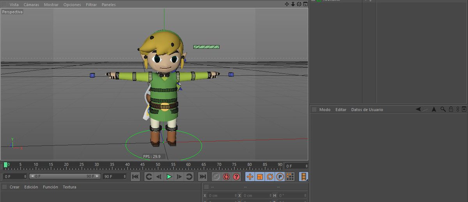This screenshot has height=202, width=468.
Task: Click the current frame 0 F field
Action: coord(296,166)
